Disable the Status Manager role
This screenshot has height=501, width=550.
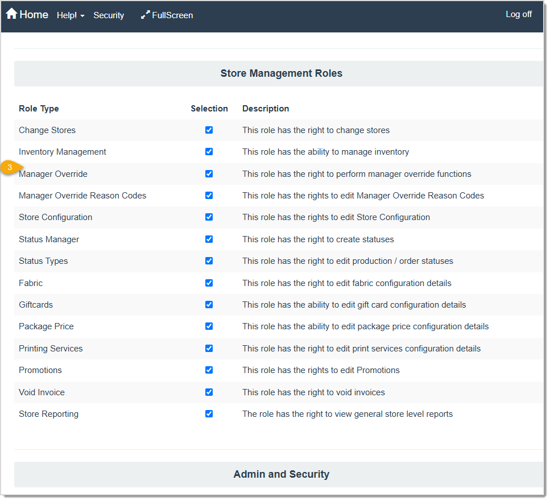209,239
